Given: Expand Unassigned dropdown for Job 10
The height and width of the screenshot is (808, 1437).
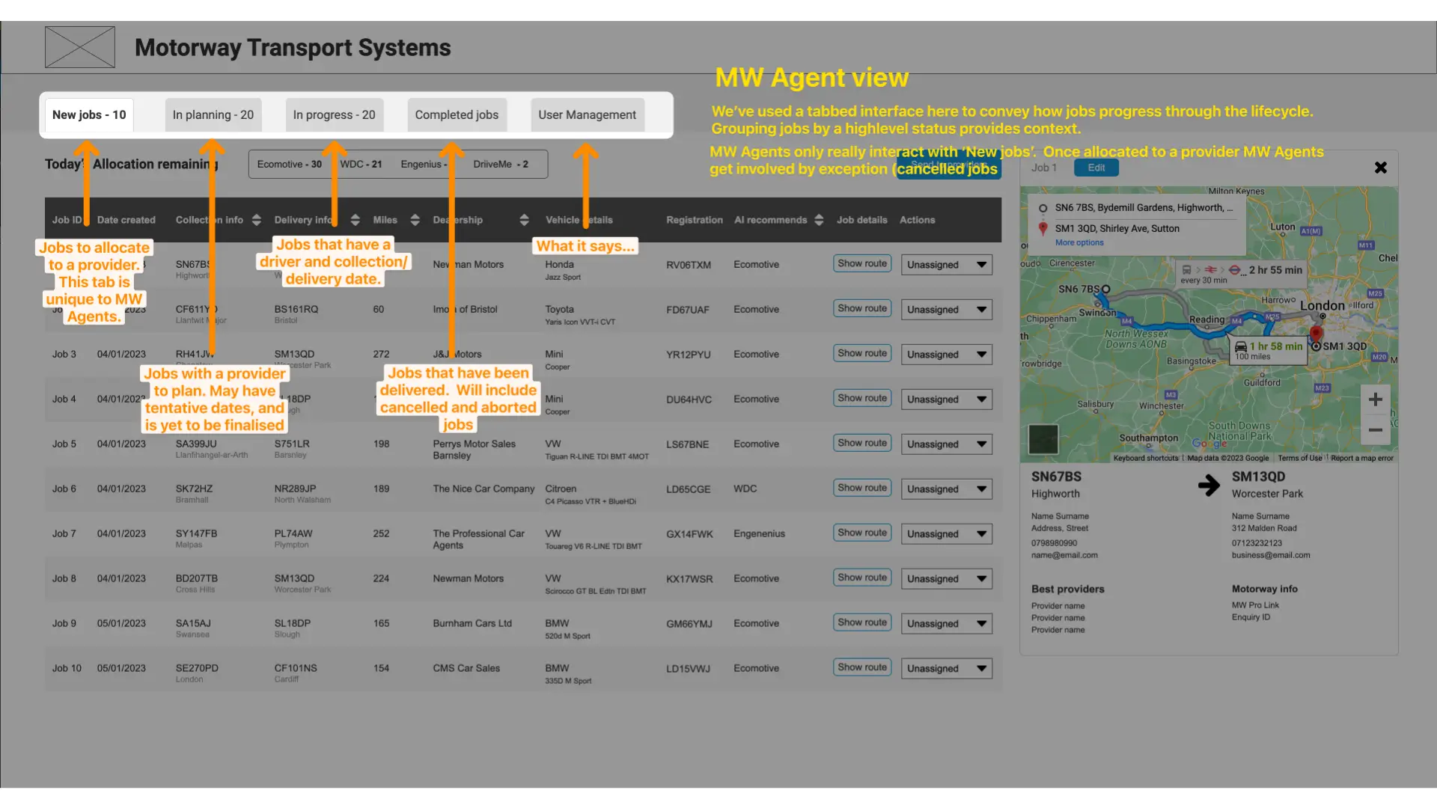Looking at the screenshot, I should [x=947, y=669].
